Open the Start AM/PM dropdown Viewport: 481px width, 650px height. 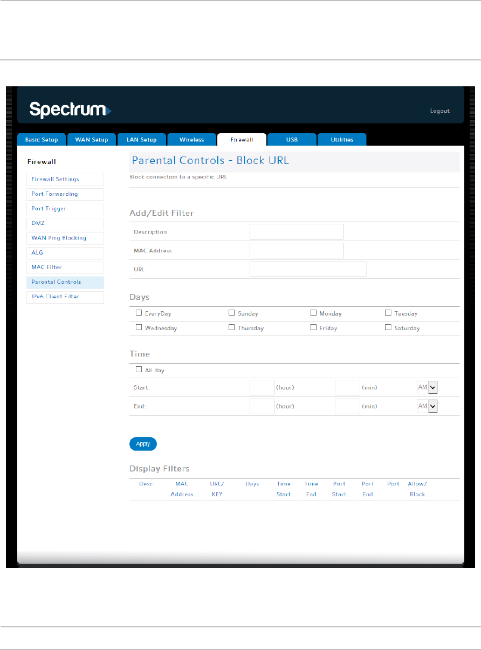[427, 388]
